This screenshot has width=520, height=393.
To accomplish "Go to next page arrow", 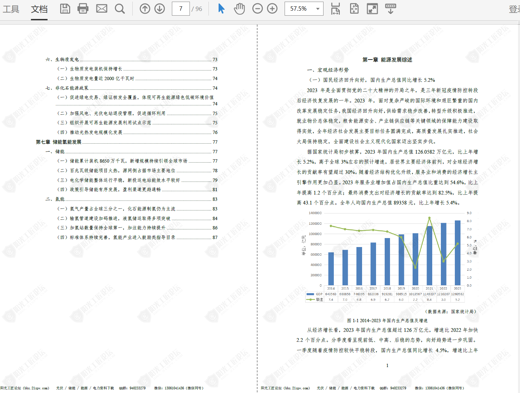I will (160, 9).
